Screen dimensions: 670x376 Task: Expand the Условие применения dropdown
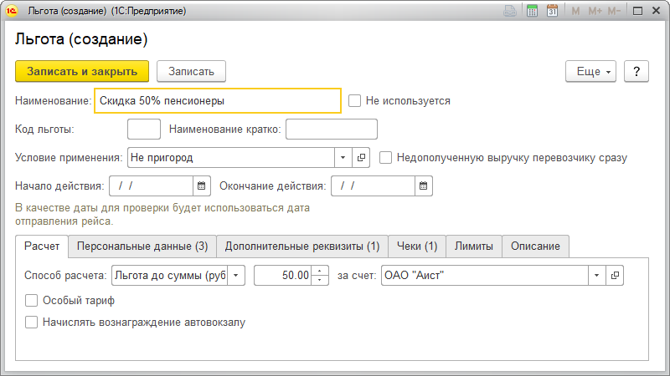click(x=343, y=157)
